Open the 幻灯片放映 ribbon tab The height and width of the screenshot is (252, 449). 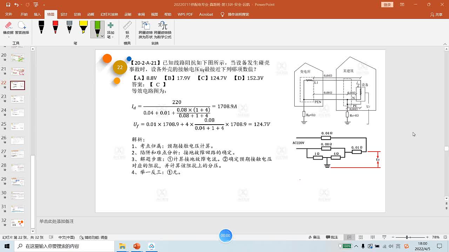point(109,14)
